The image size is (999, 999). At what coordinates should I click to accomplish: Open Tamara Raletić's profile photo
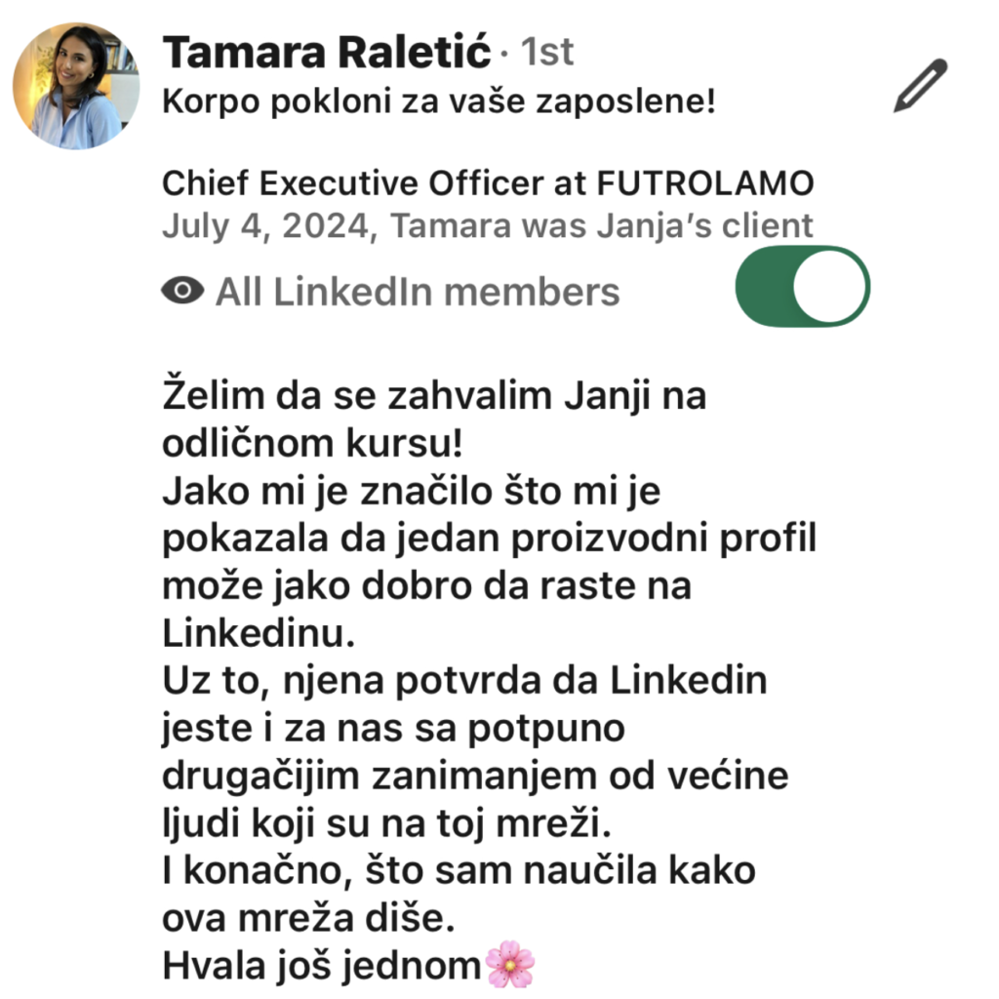(76, 86)
